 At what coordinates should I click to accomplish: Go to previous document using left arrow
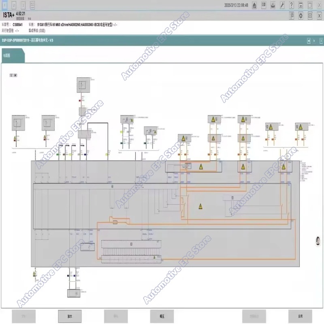click(x=309, y=41)
